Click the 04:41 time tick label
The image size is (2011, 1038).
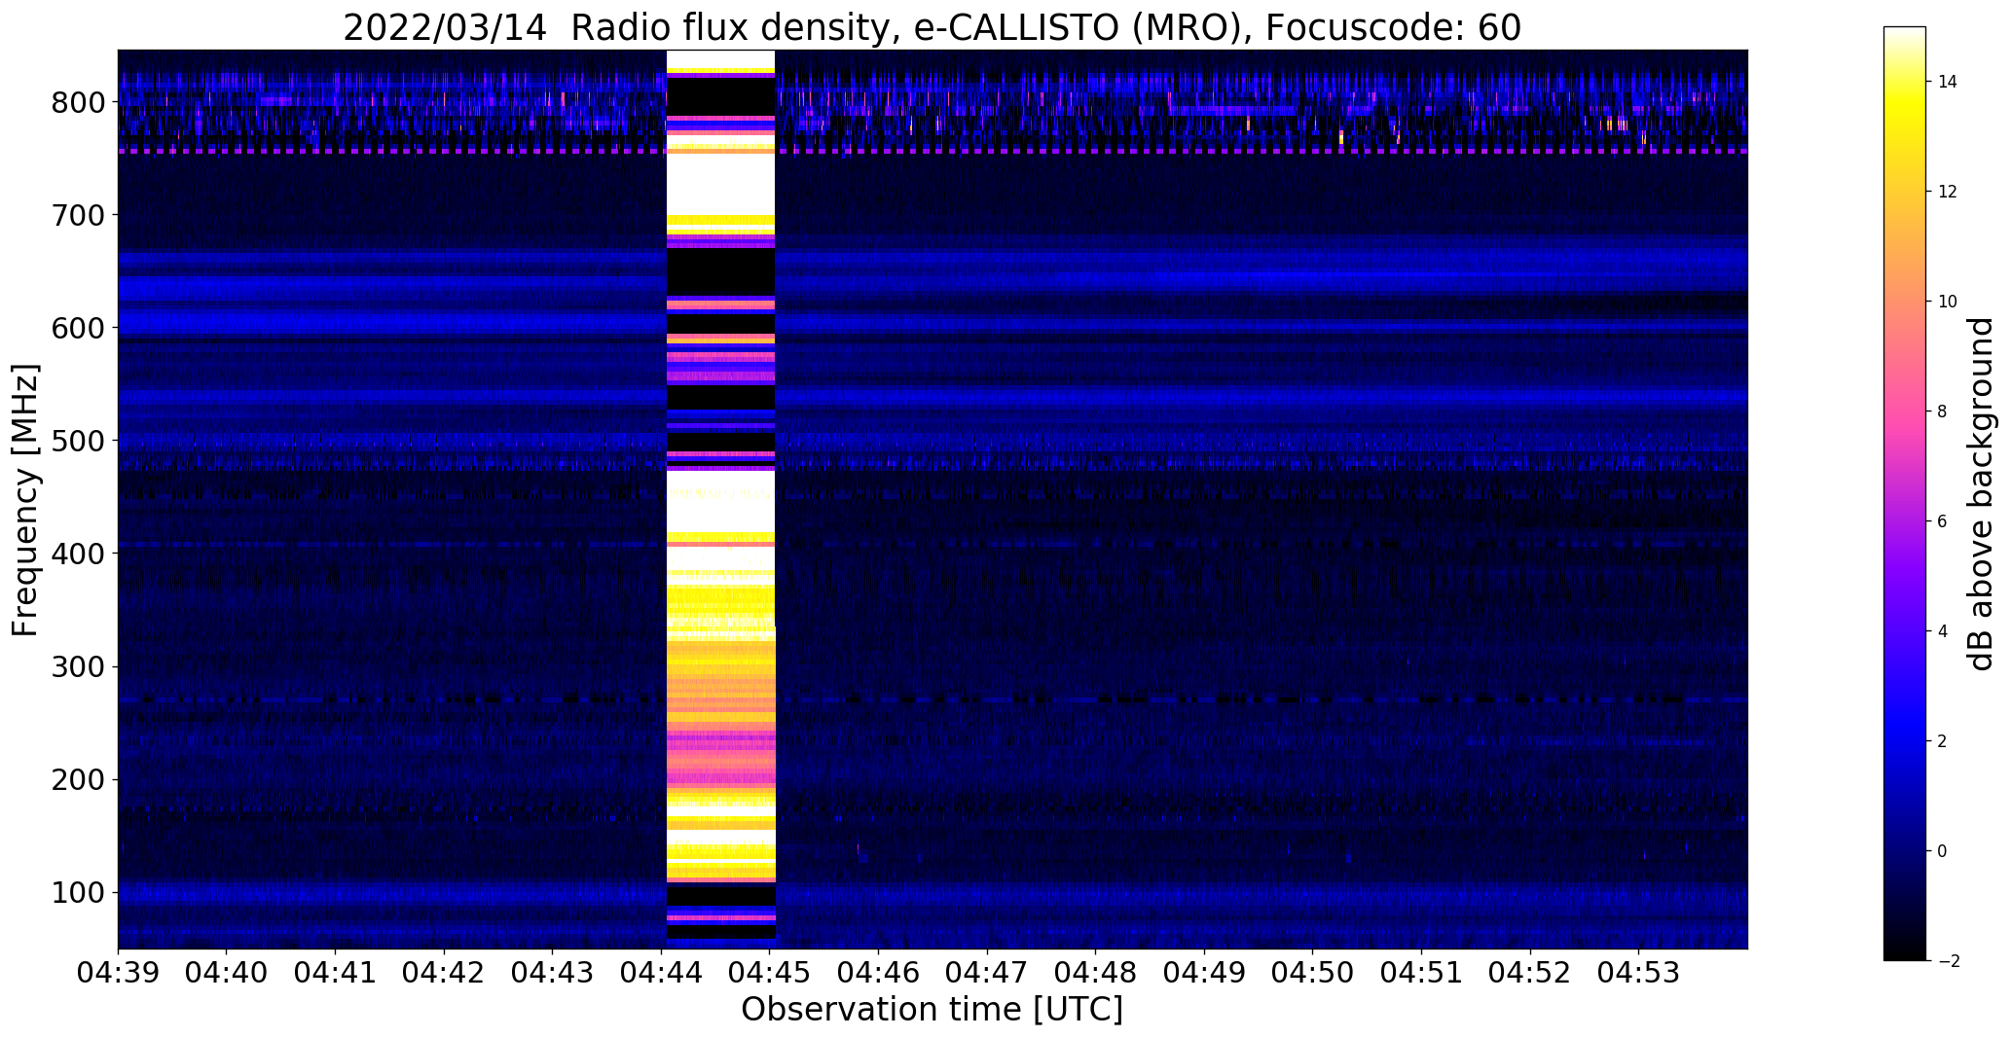point(335,973)
